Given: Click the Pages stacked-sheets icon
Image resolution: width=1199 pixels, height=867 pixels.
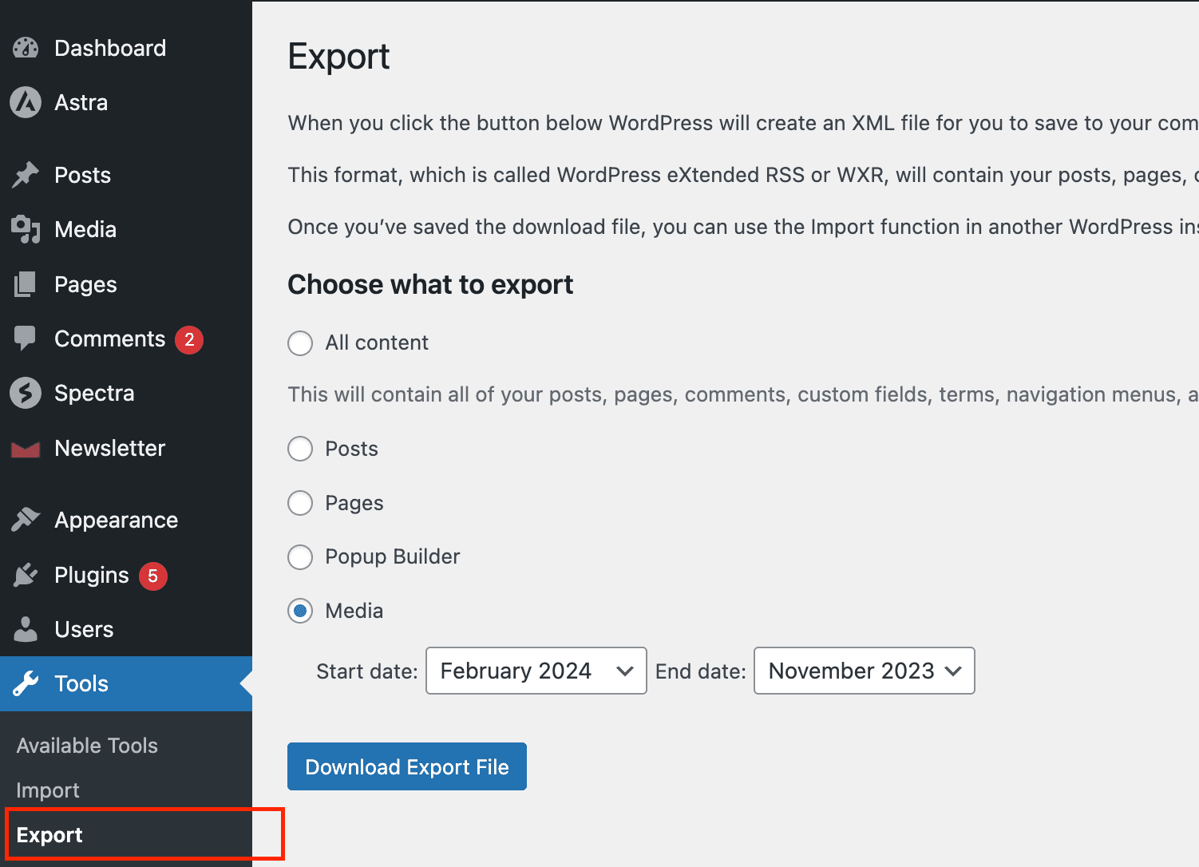Looking at the screenshot, I should pos(26,284).
